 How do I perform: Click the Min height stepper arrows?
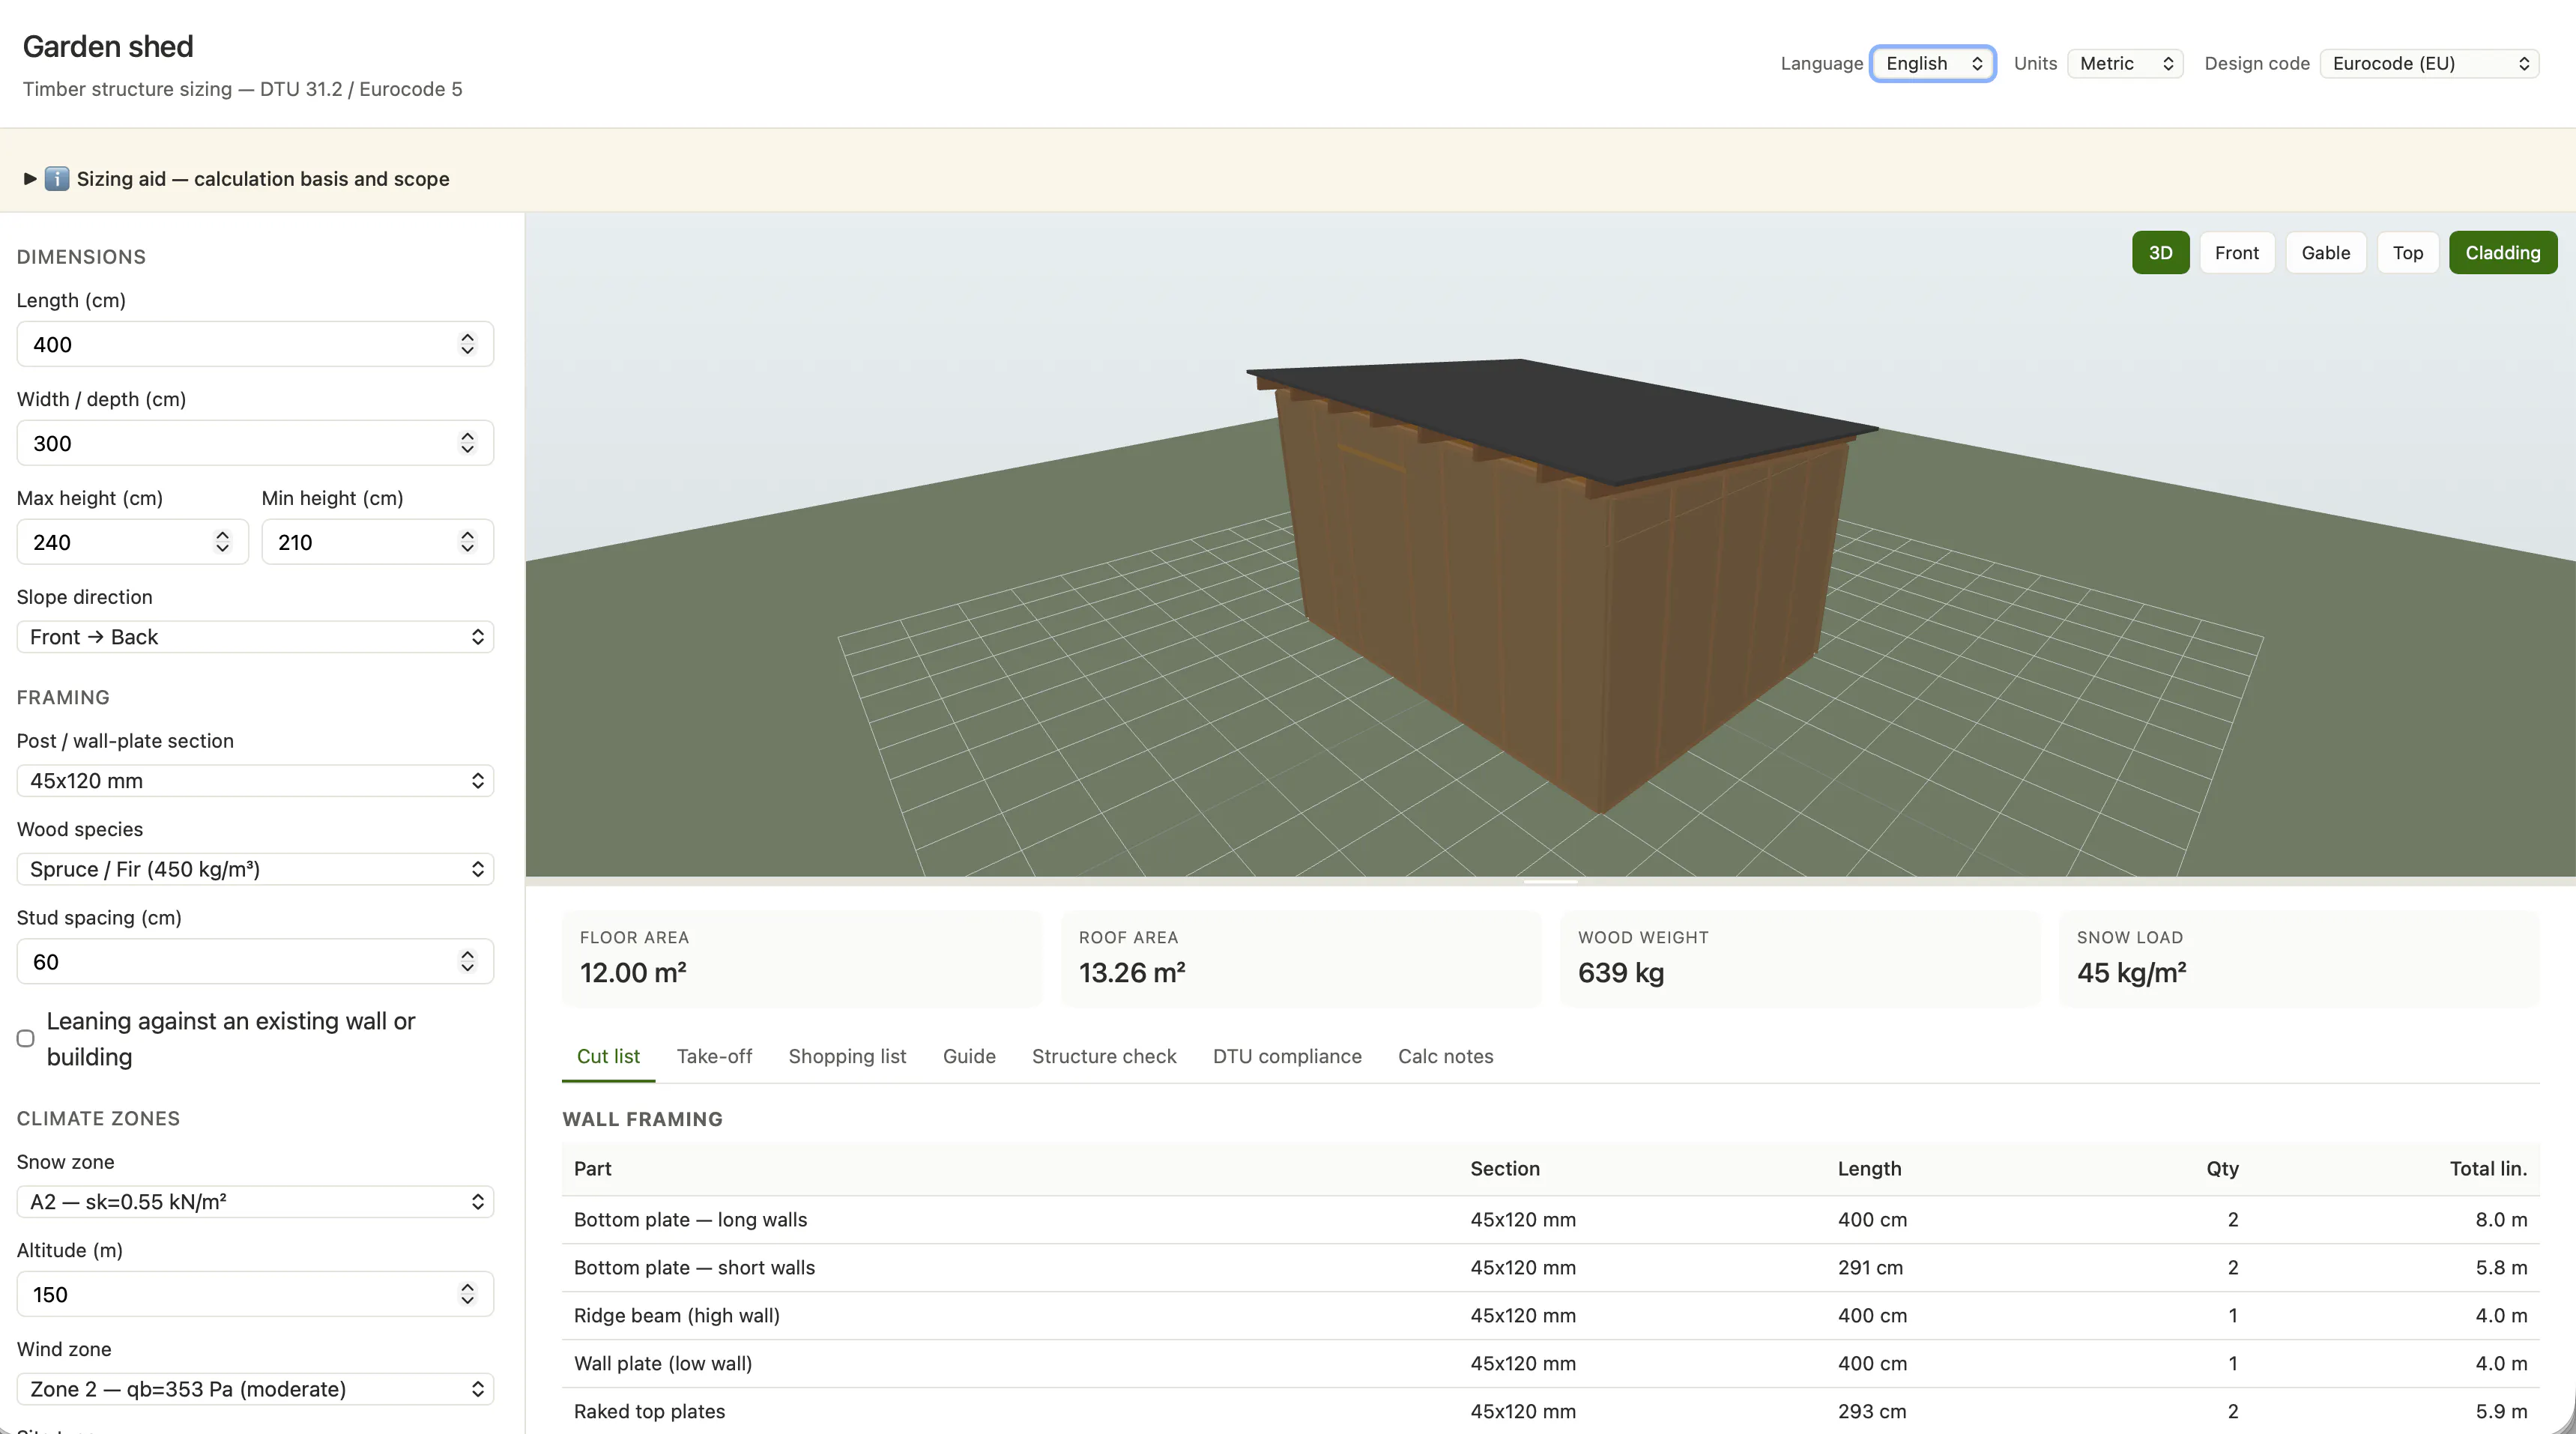coord(467,542)
